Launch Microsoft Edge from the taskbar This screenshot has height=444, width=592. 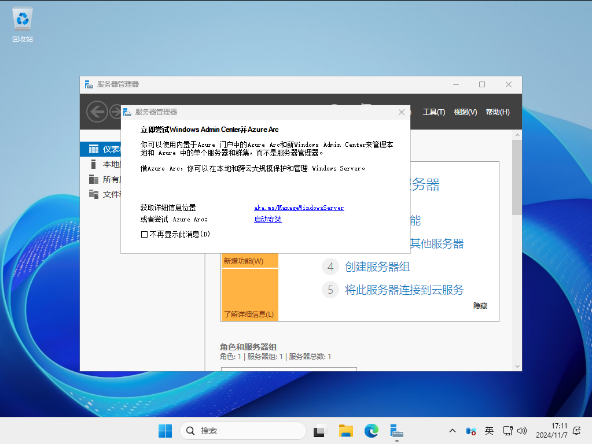371,431
